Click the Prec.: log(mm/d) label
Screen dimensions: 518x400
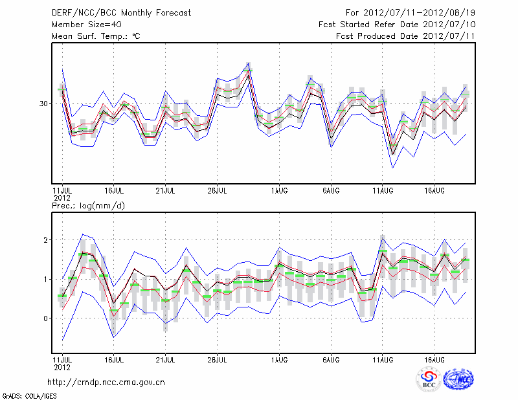tap(89, 206)
